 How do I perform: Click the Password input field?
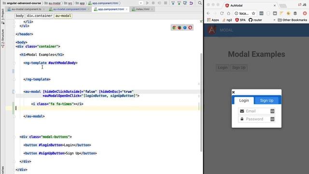tap(256, 119)
